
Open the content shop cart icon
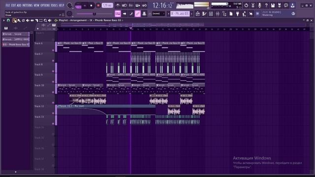point(257,14)
